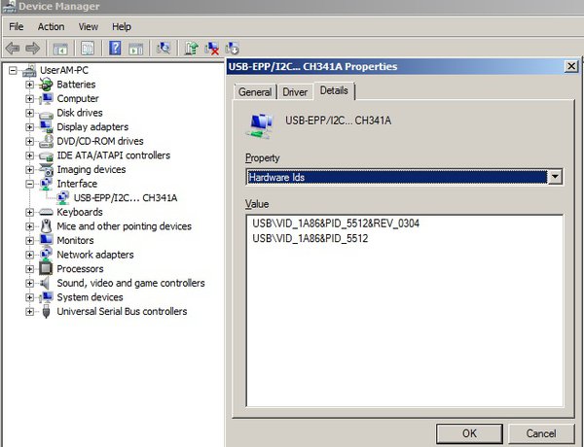Click the Disable device toolbar icon
This screenshot has width=584, height=447.
(232, 48)
